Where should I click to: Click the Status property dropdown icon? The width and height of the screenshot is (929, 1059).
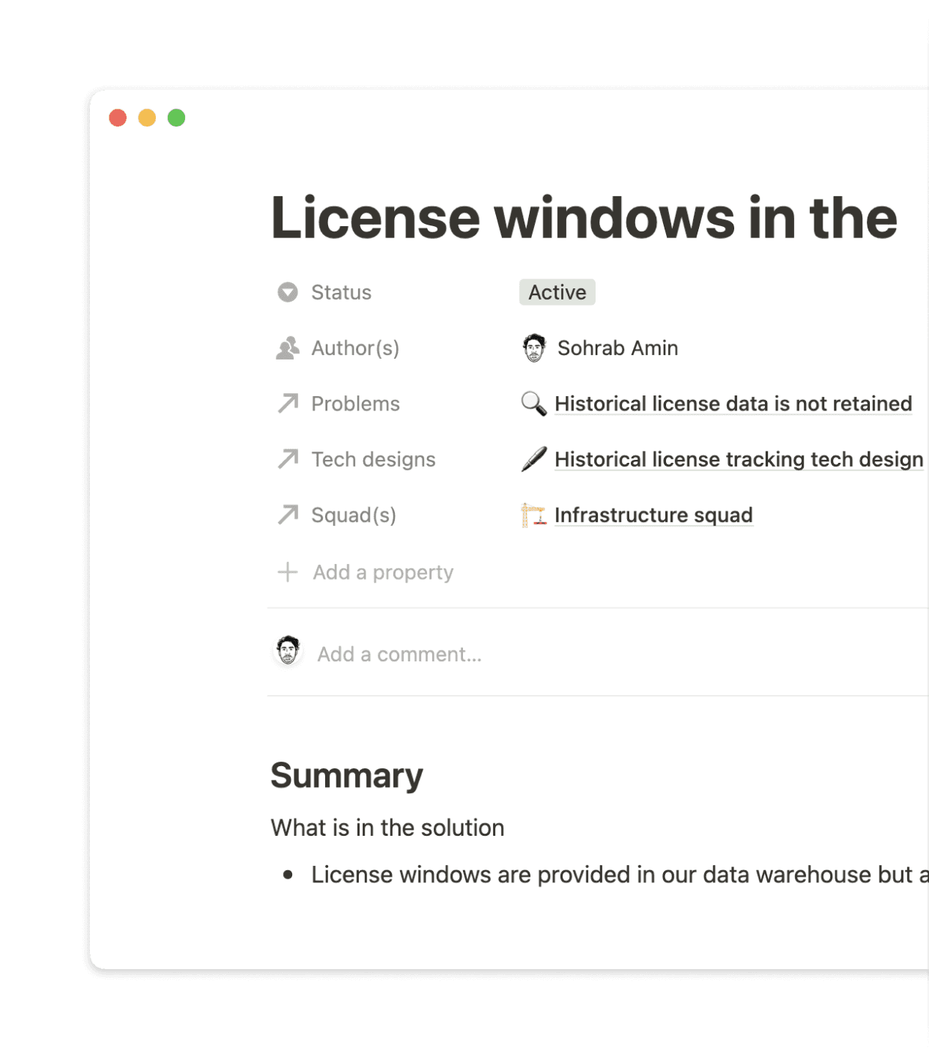(x=288, y=292)
